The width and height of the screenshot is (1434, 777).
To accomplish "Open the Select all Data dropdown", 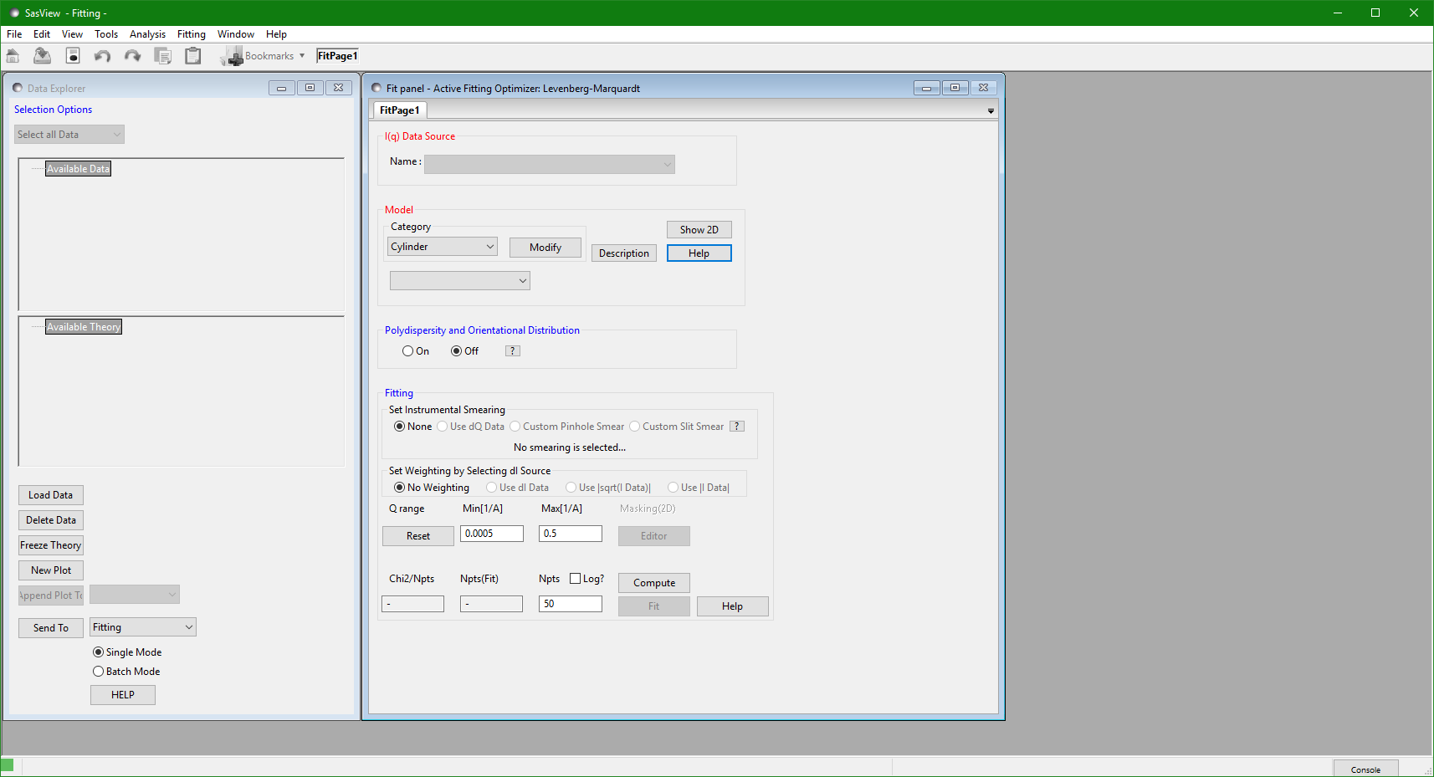I will pyautogui.click(x=69, y=135).
